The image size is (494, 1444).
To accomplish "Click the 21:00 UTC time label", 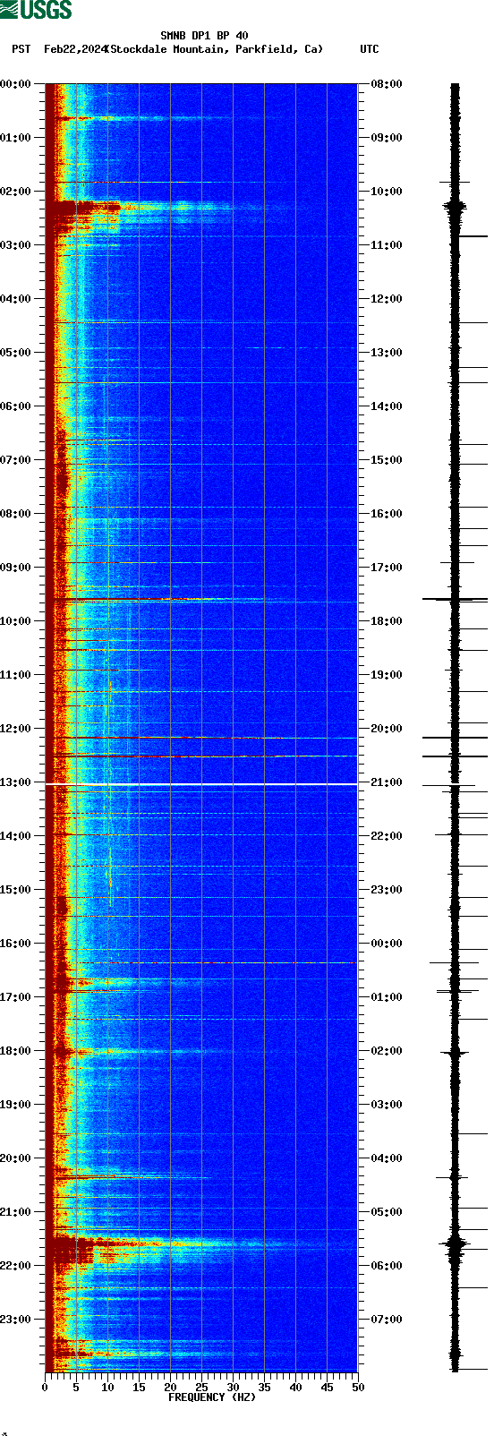I will [386, 782].
